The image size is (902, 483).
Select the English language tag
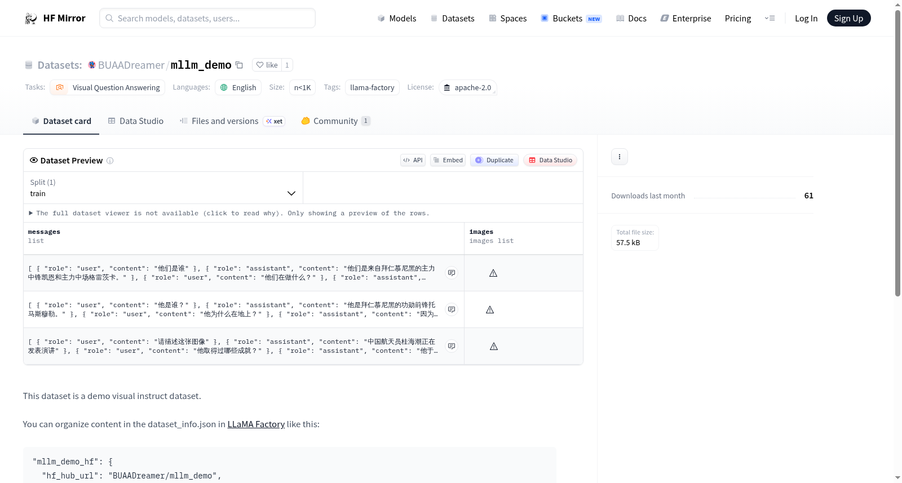pyautogui.click(x=238, y=87)
